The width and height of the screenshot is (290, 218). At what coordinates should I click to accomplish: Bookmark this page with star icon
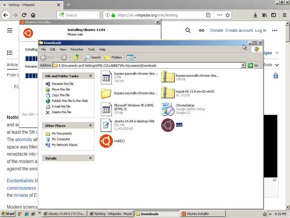click(x=228, y=15)
